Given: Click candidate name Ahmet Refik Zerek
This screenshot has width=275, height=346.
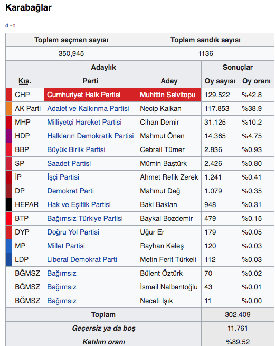Looking at the screenshot, I should (x=169, y=177).
